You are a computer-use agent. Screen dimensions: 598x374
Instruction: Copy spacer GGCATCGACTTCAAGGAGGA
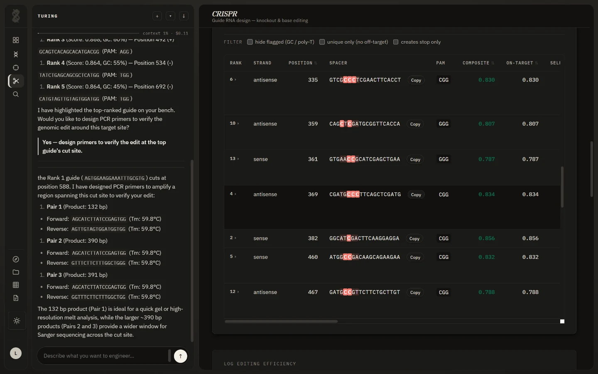[x=414, y=239]
